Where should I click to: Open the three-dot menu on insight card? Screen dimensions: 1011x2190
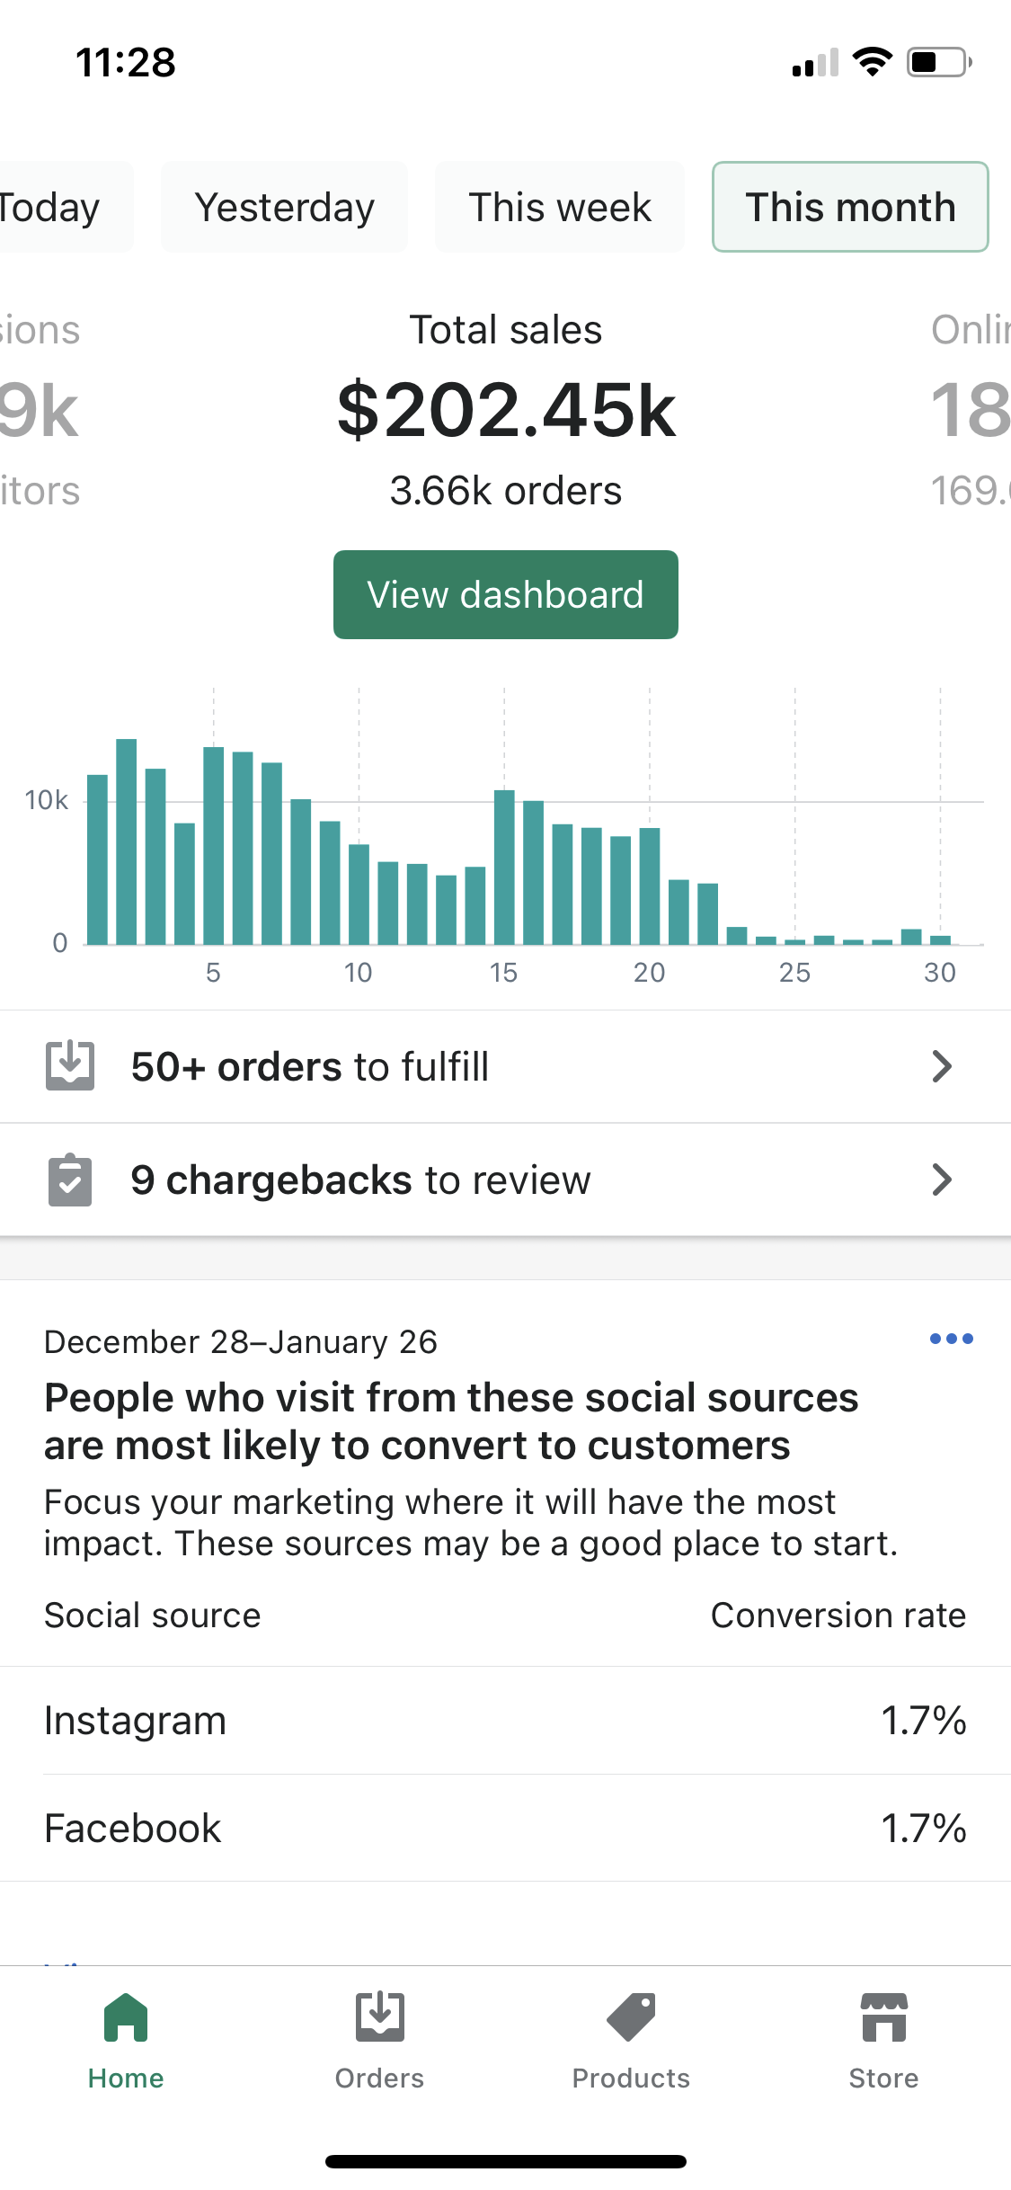pos(952,1339)
